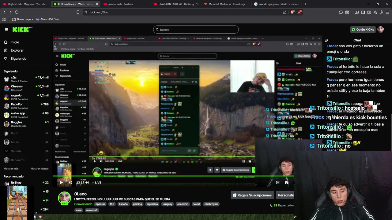Click the Personalizar button
Viewport: 392px width, 220px height.
pyautogui.click(x=285, y=195)
